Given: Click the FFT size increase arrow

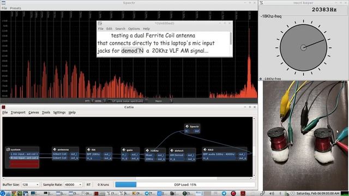Looking at the screenshot, I should point(105,101).
